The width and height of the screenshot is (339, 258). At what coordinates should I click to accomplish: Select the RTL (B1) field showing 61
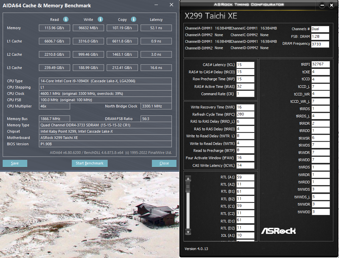coord(245,192)
